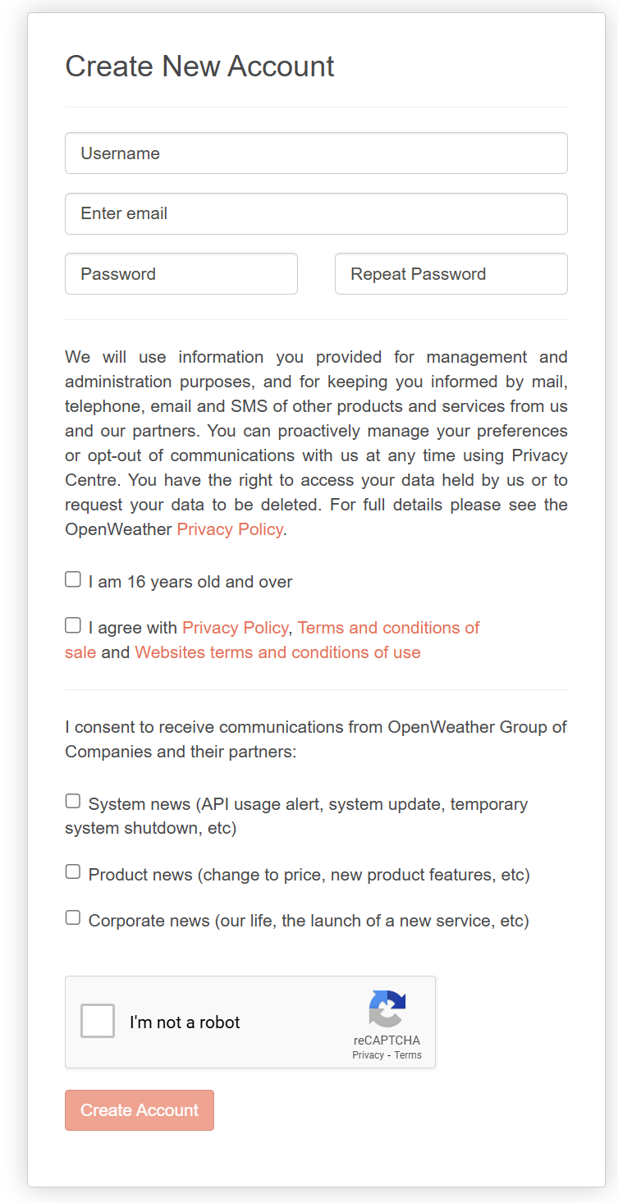Screen dimensions: 618x1203
Task: Click the "I'm not a robot" label text
Action: click(x=185, y=1022)
